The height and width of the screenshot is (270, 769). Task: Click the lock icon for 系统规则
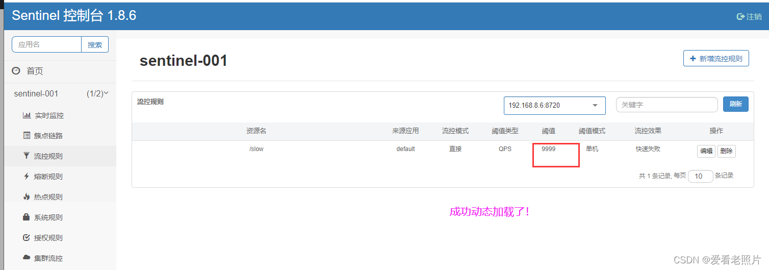[x=27, y=217]
